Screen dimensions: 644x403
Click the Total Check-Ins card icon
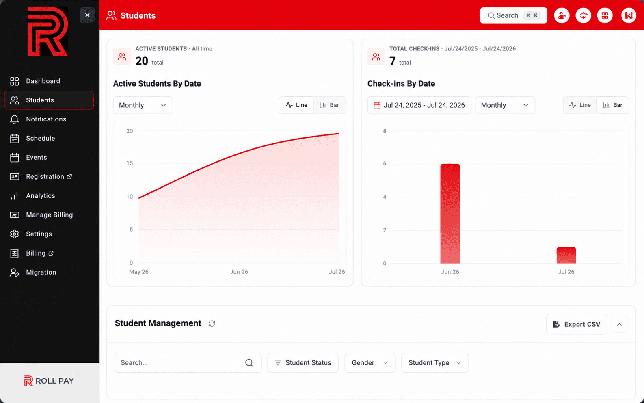pyautogui.click(x=376, y=57)
